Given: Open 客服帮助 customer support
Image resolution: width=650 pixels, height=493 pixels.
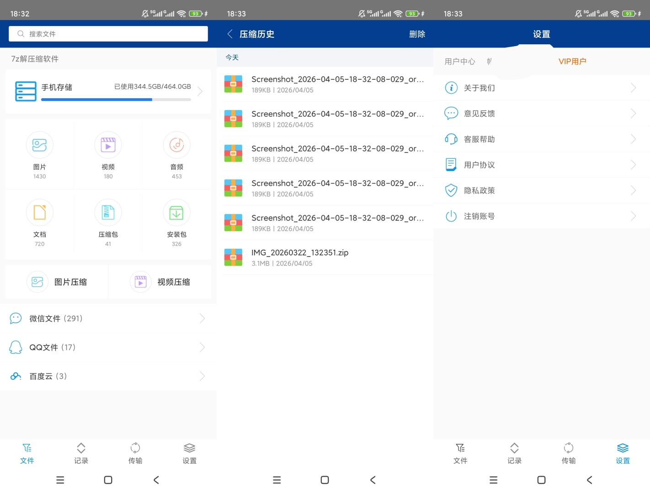Looking at the screenshot, I should pyautogui.click(x=541, y=139).
